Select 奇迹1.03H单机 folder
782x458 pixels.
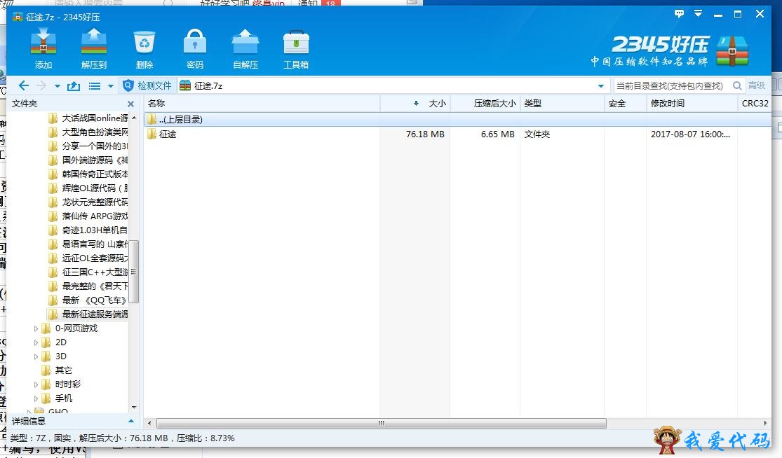tap(88, 230)
